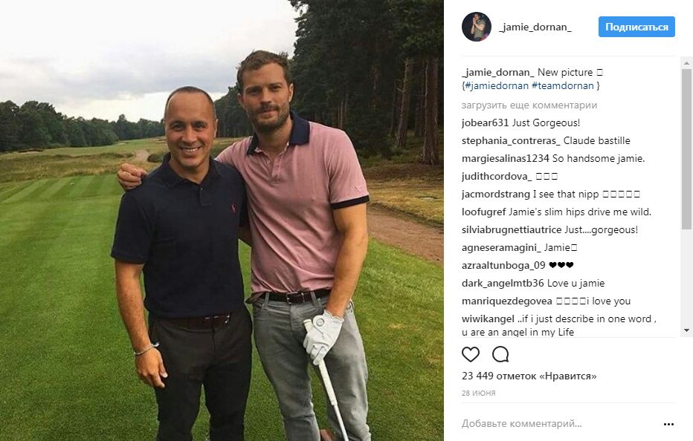Open margiesalinas1234 commenter profile
Screen dimensions: 693x441
pyautogui.click(x=505, y=158)
